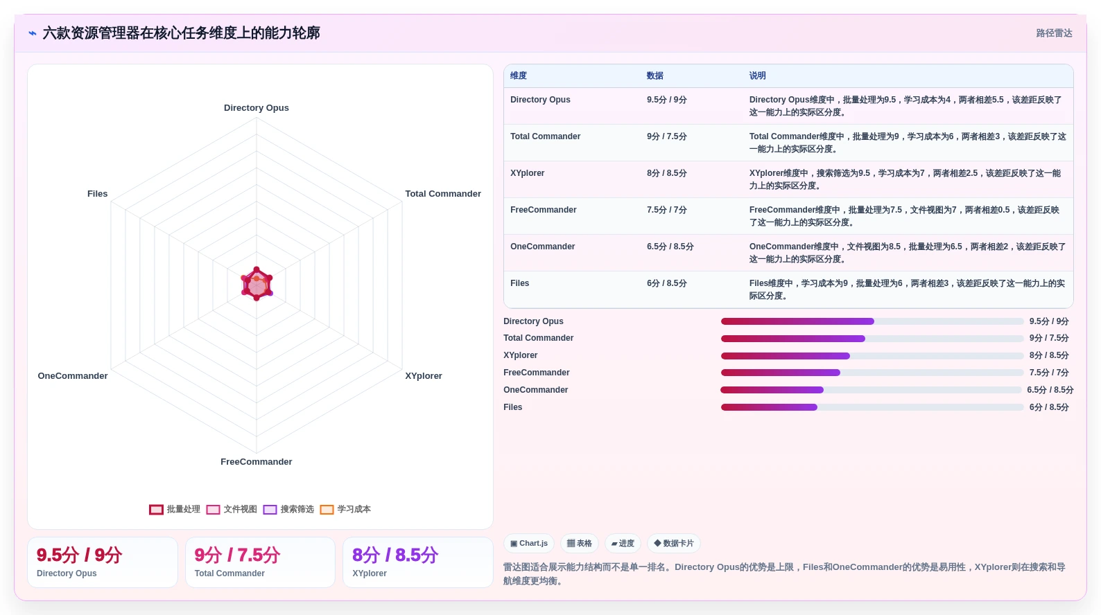The height and width of the screenshot is (615, 1101).
Task: Click the radar chart center data polygon
Action: click(257, 285)
